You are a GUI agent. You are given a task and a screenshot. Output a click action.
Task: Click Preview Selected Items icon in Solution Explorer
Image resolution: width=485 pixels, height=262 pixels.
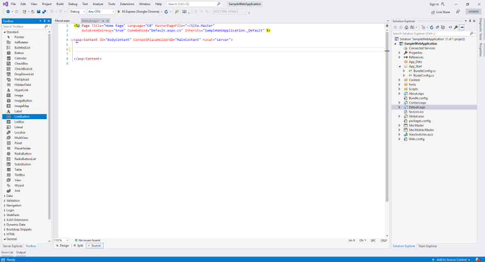click(x=461, y=27)
